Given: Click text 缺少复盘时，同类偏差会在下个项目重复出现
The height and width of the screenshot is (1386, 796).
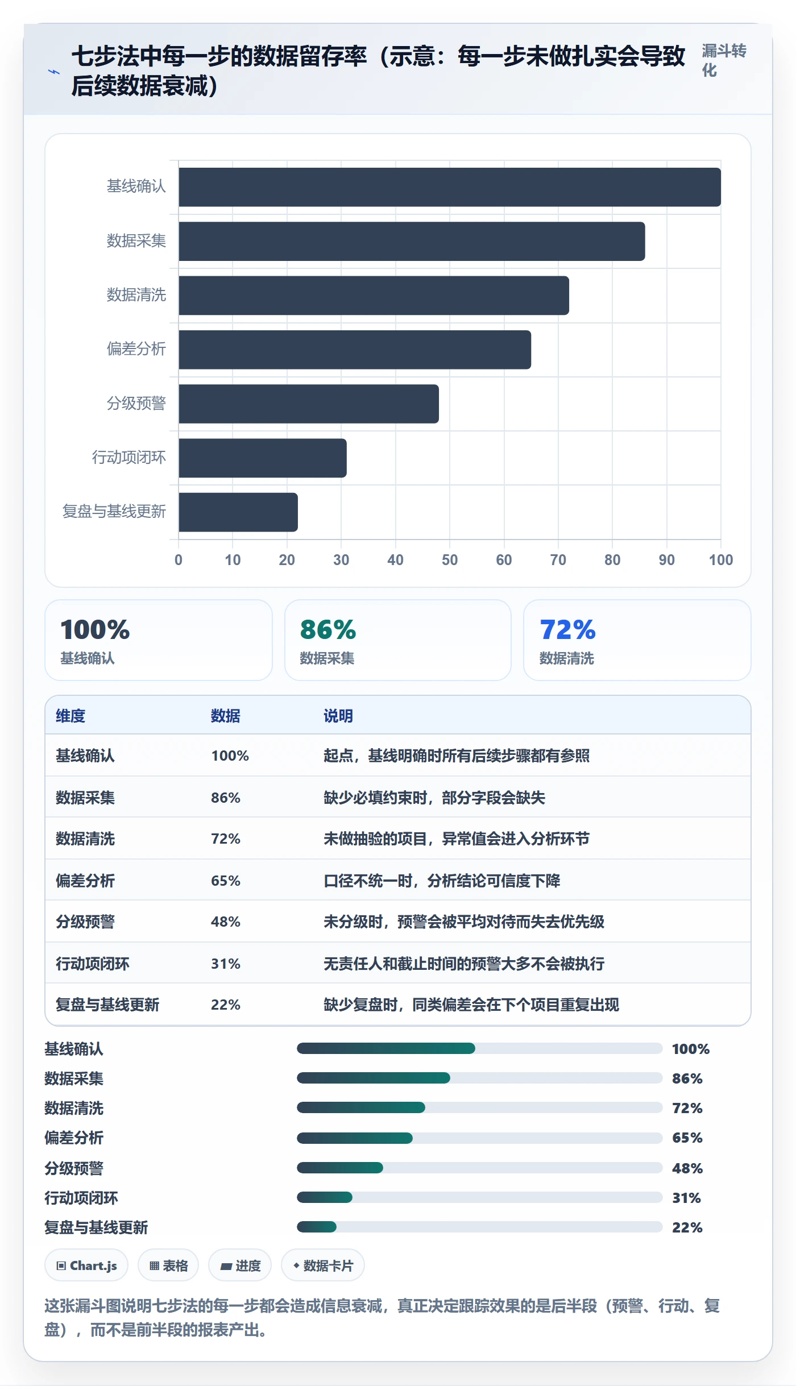Looking at the screenshot, I should [x=471, y=1005].
